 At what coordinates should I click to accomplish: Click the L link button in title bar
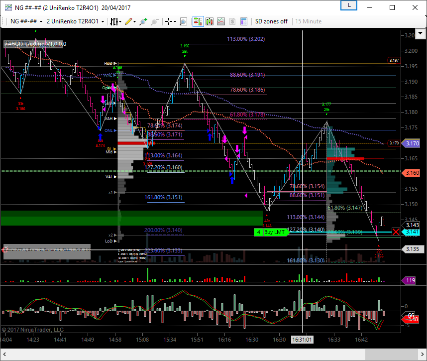tap(349, 5)
